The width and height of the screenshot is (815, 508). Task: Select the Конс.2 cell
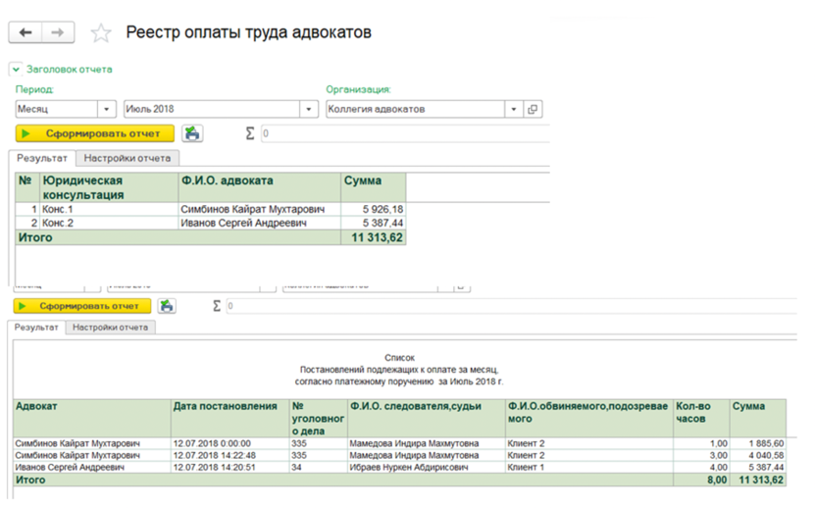click(109, 223)
